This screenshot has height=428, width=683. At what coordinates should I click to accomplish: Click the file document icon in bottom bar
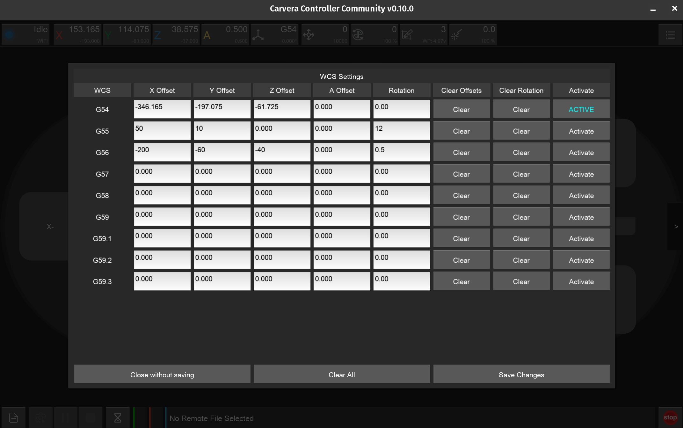click(13, 417)
